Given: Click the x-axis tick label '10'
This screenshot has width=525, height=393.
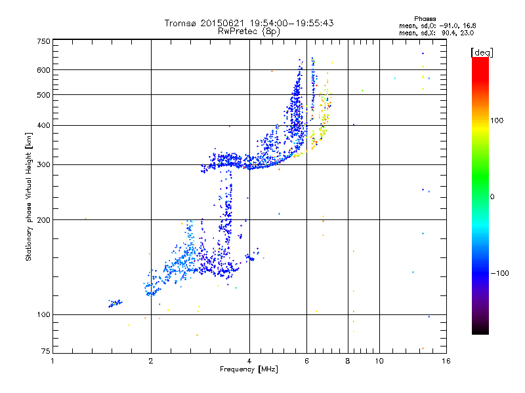Looking at the screenshot, I should click(x=379, y=362).
